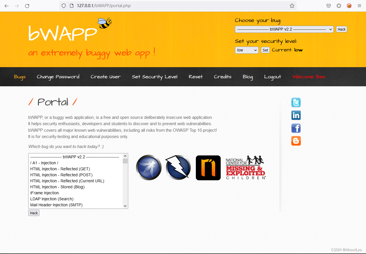
Task: Open the Facebook icon link
Action: (296, 128)
